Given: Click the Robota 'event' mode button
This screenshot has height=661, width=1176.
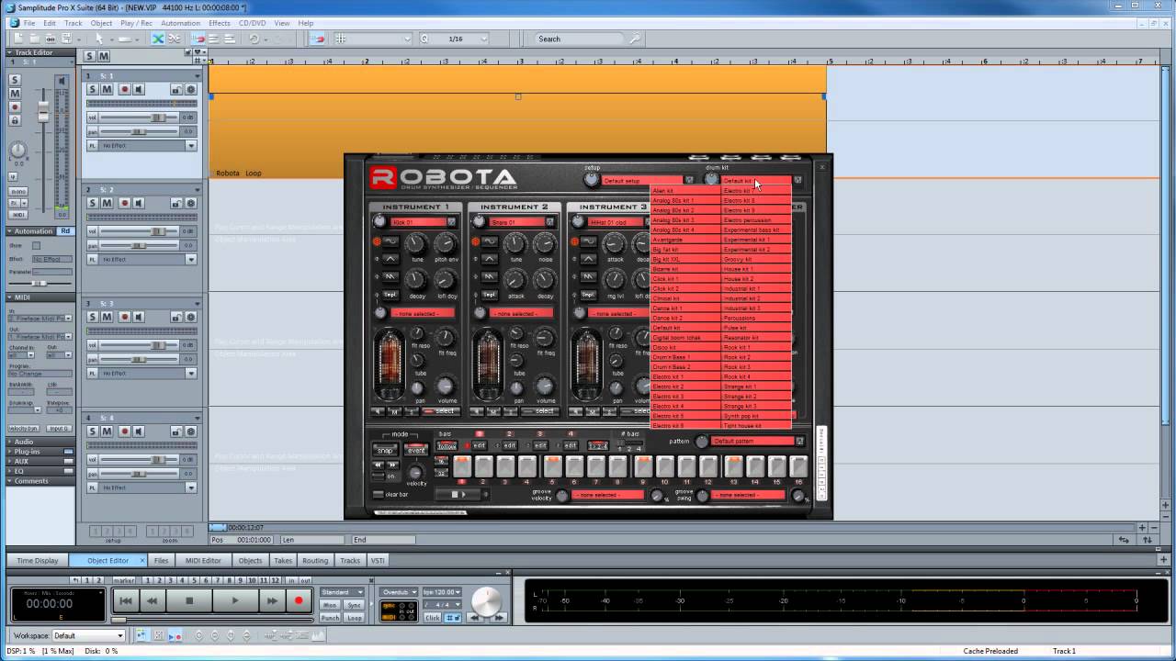Looking at the screenshot, I should click(x=415, y=450).
